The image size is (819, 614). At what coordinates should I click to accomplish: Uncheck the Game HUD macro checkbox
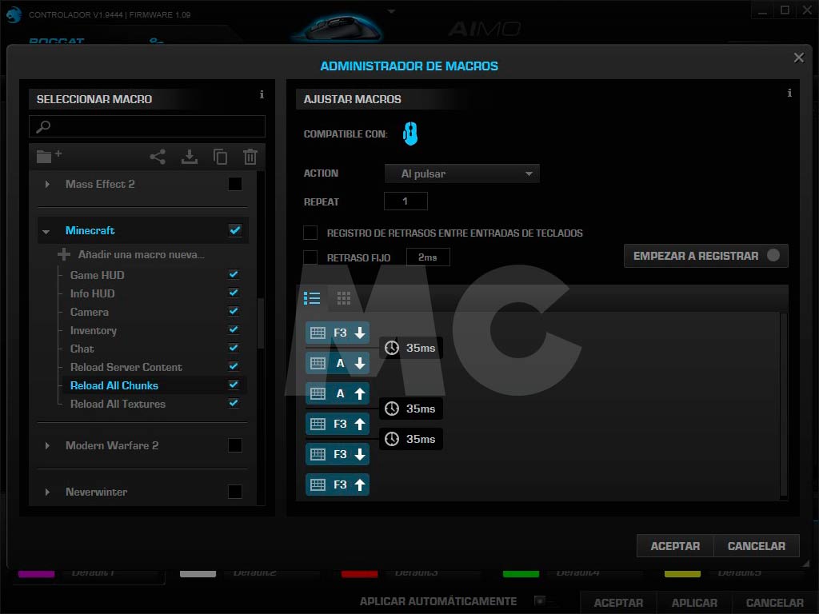234,275
